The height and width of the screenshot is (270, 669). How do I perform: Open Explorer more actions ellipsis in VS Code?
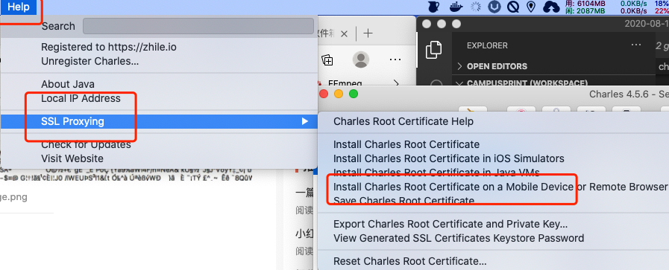[x=635, y=45]
